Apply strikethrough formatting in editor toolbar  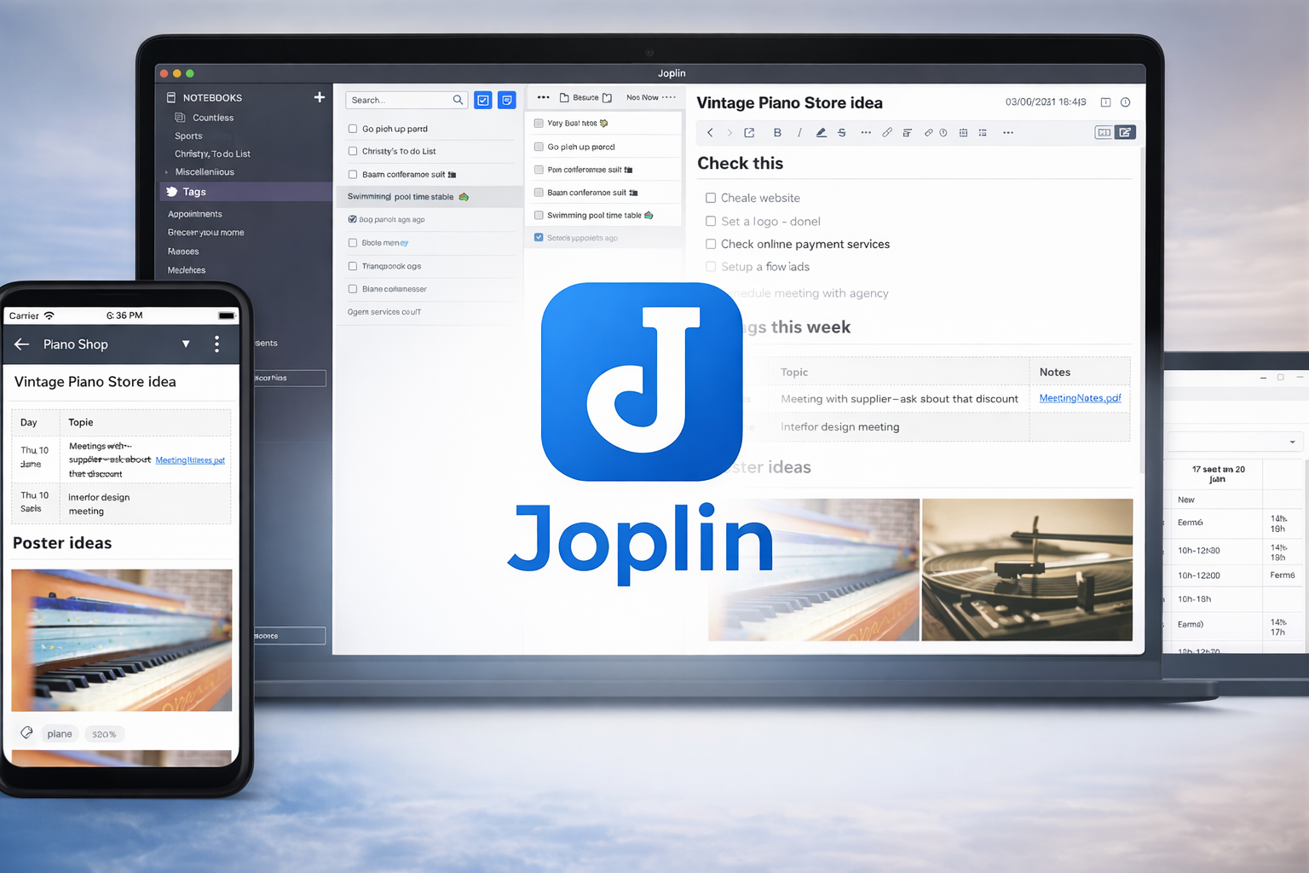(842, 133)
